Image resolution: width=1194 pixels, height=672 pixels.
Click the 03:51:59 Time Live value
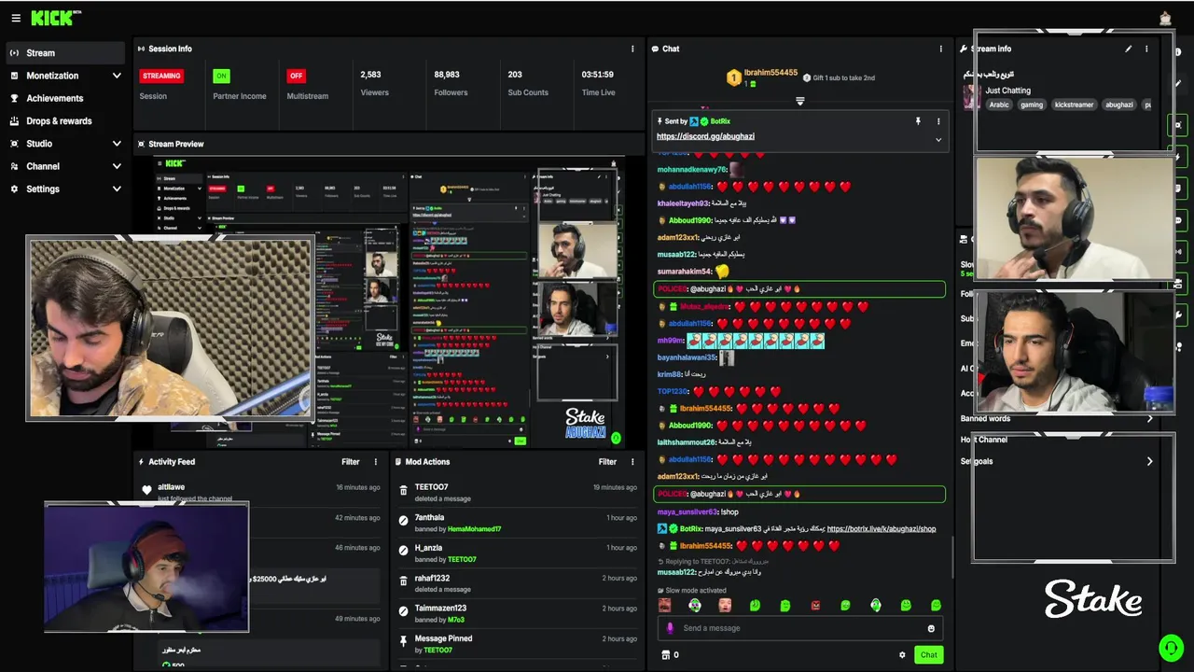(x=598, y=75)
